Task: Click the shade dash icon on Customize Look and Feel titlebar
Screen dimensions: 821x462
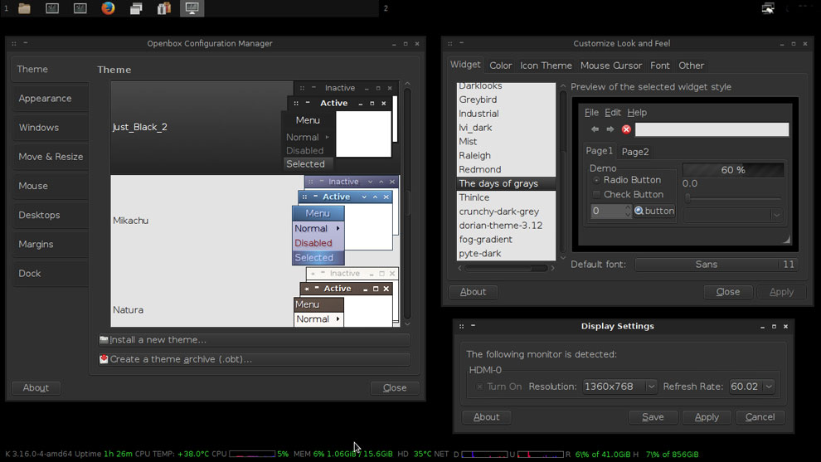Action: point(461,42)
